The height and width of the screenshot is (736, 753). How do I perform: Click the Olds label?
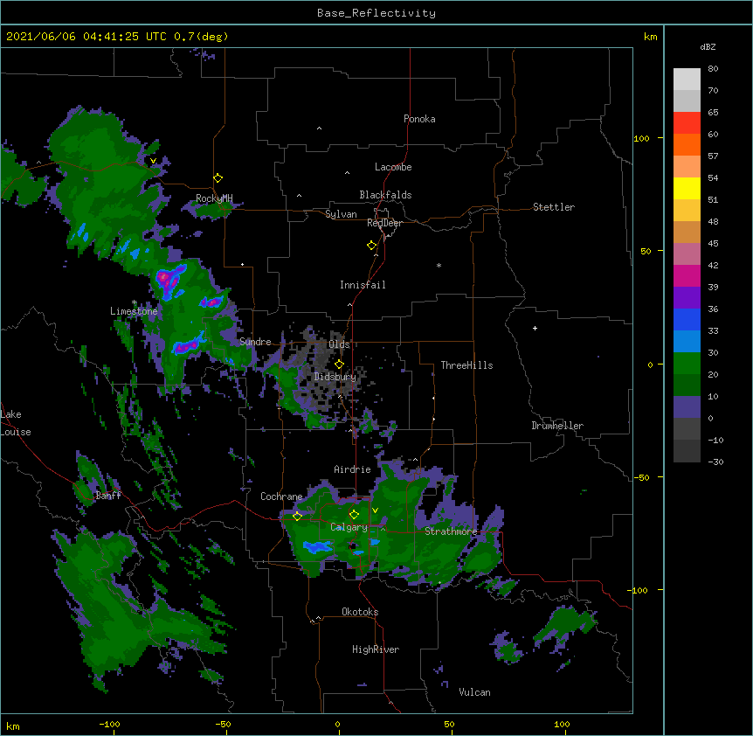339,344
